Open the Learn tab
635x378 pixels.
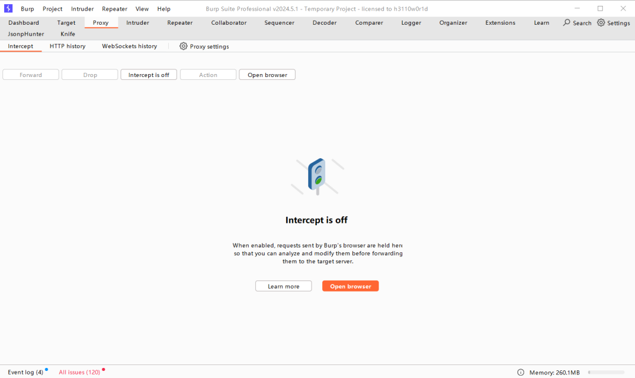point(542,23)
